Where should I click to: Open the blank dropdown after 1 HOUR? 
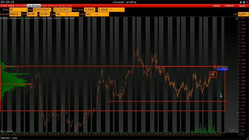tap(118, 10)
